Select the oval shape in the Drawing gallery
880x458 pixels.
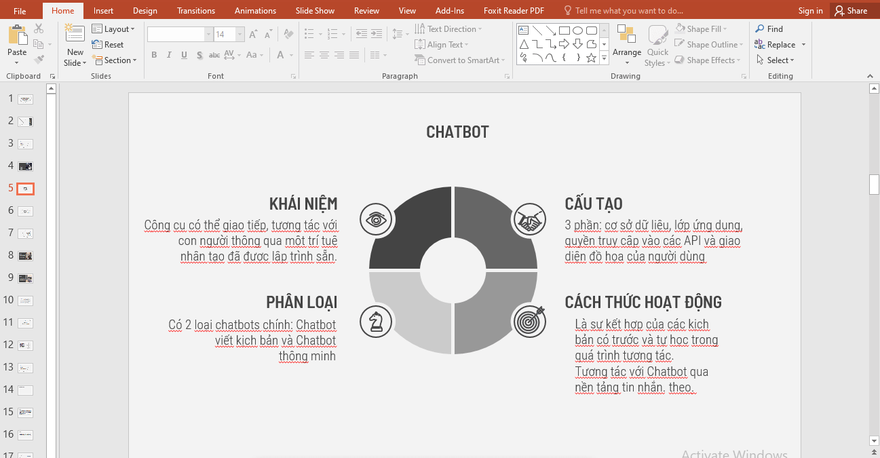[x=577, y=30]
